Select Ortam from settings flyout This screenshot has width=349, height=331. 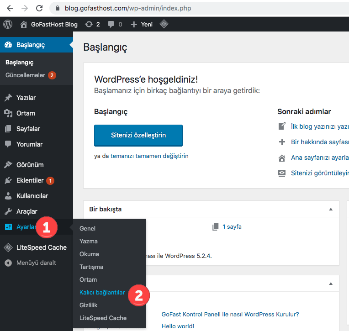click(x=88, y=279)
